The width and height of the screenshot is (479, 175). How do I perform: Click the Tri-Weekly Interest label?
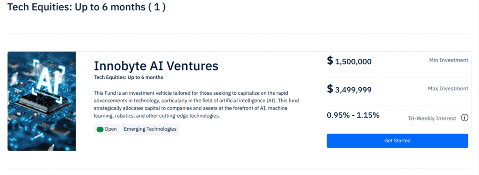[432, 118]
